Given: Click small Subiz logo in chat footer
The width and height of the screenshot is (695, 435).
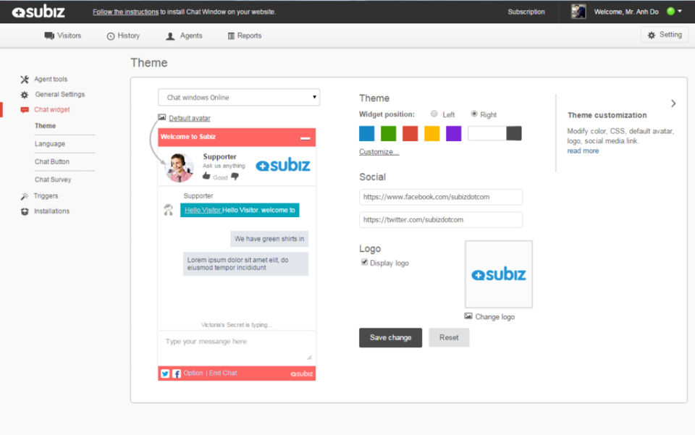Looking at the screenshot, I should click(301, 373).
